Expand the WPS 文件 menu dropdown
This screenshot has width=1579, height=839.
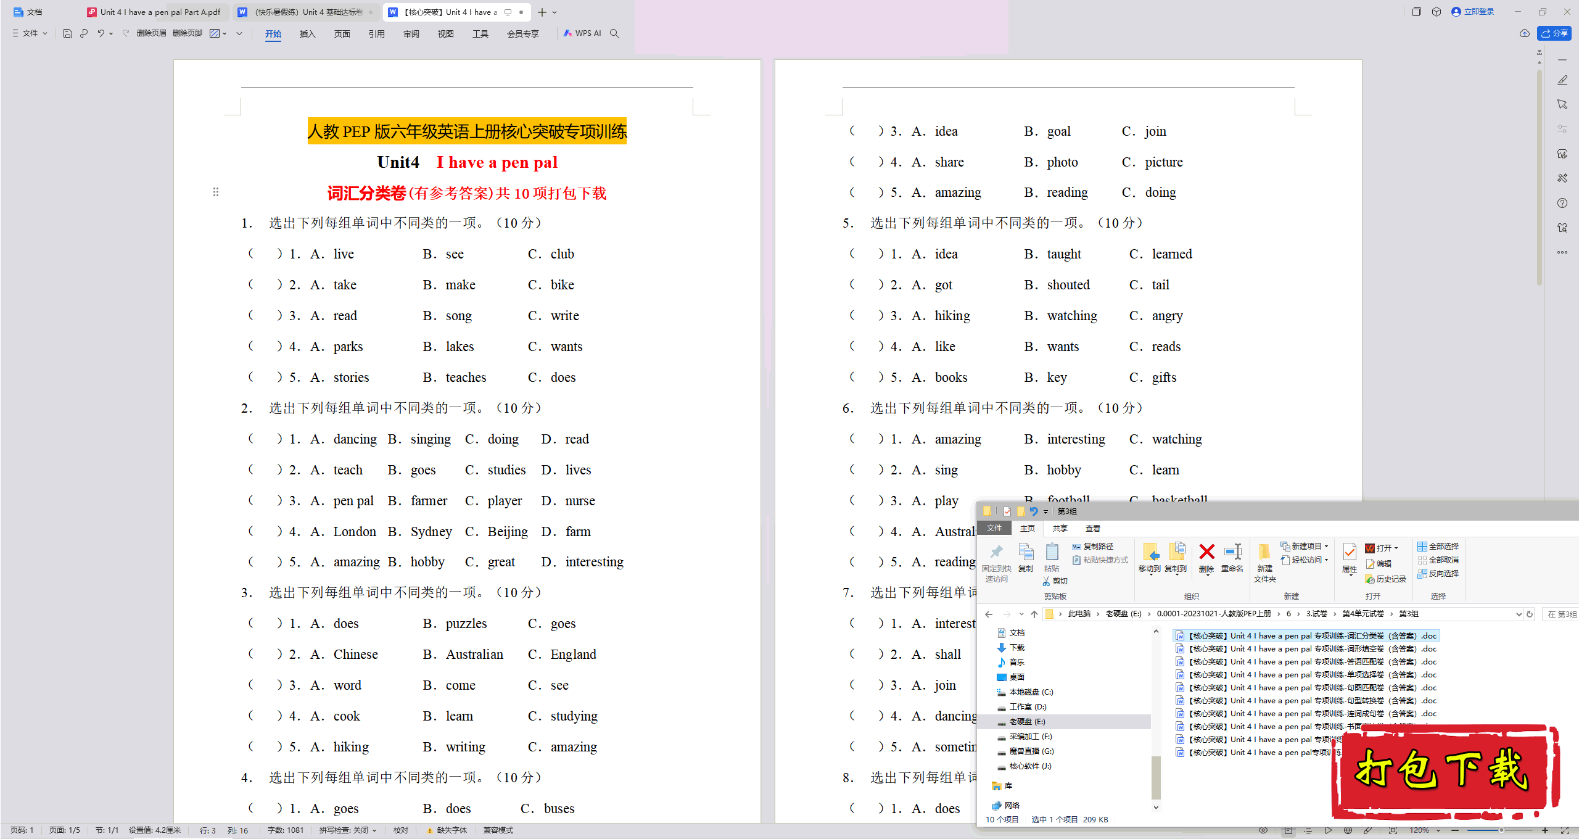pos(30,33)
